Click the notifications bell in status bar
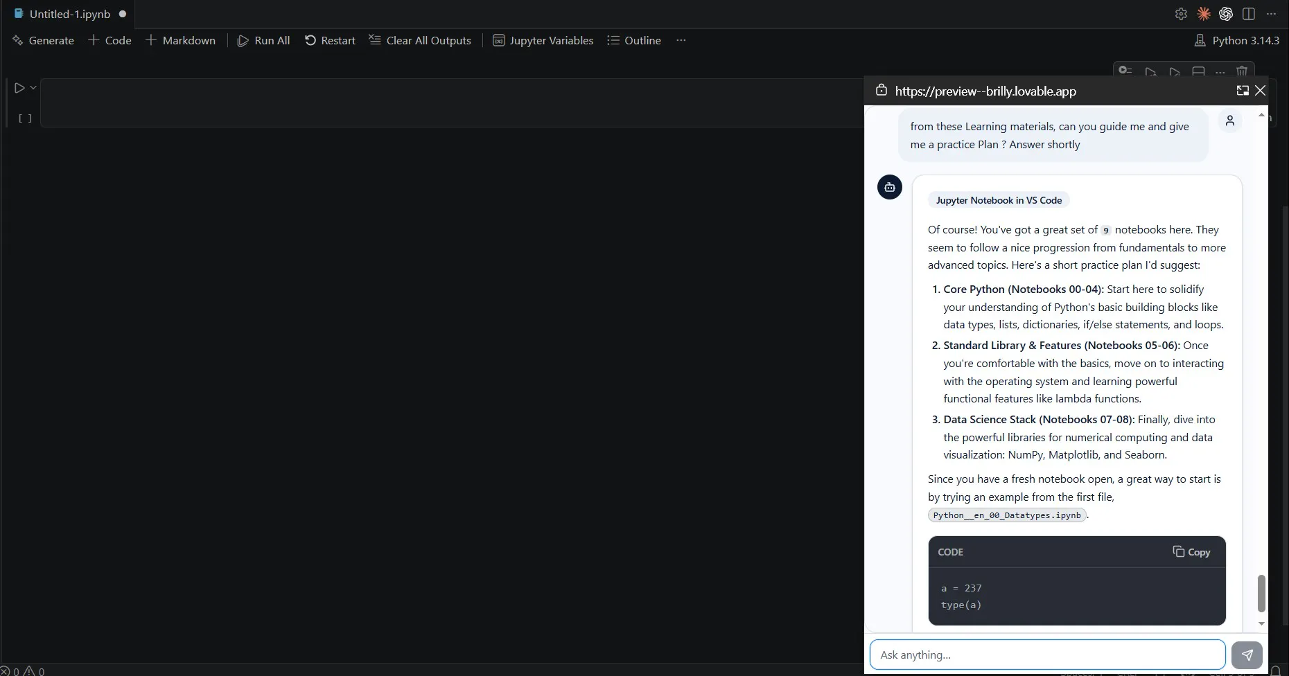 coord(1275,670)
